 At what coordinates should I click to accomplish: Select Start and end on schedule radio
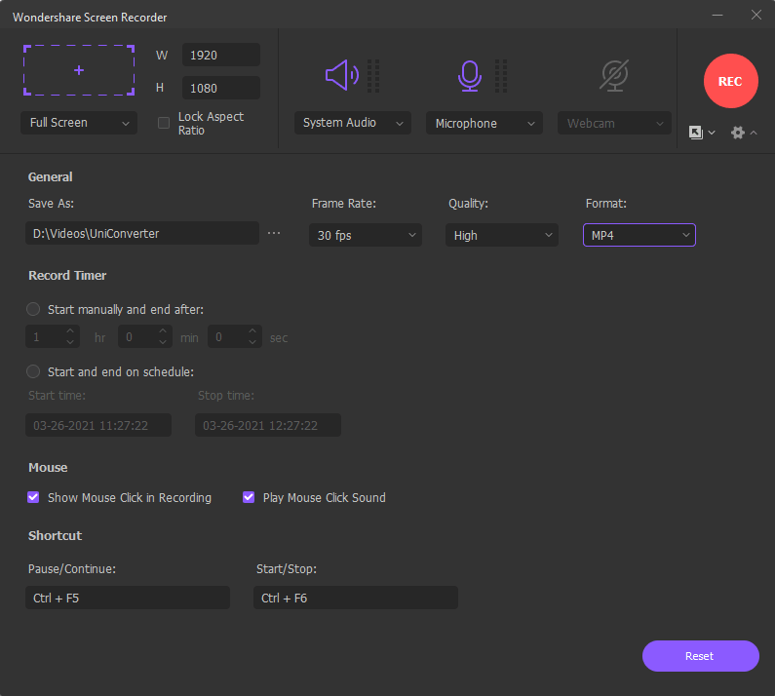coord(33,371)
